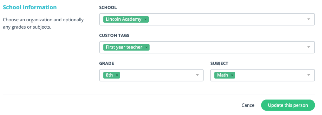Viewport: 322px width, 115px height.
Task: Remove the Lincoln Academy school tag
Action: pyautogui.click(x=145, y=19)
